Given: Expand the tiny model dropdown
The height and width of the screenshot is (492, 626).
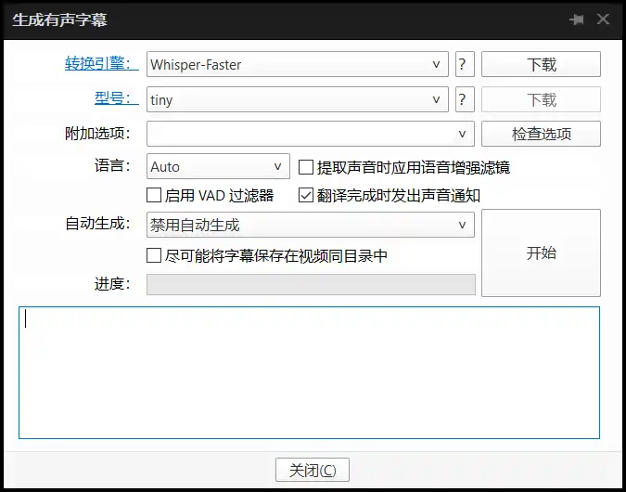Looking at the screenshot, I should (x=436, y=99).
